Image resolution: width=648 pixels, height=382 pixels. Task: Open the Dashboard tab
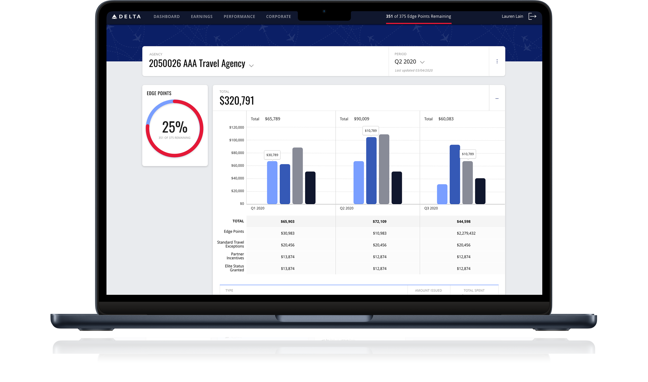pyautogui.click(x=166, y=17)
